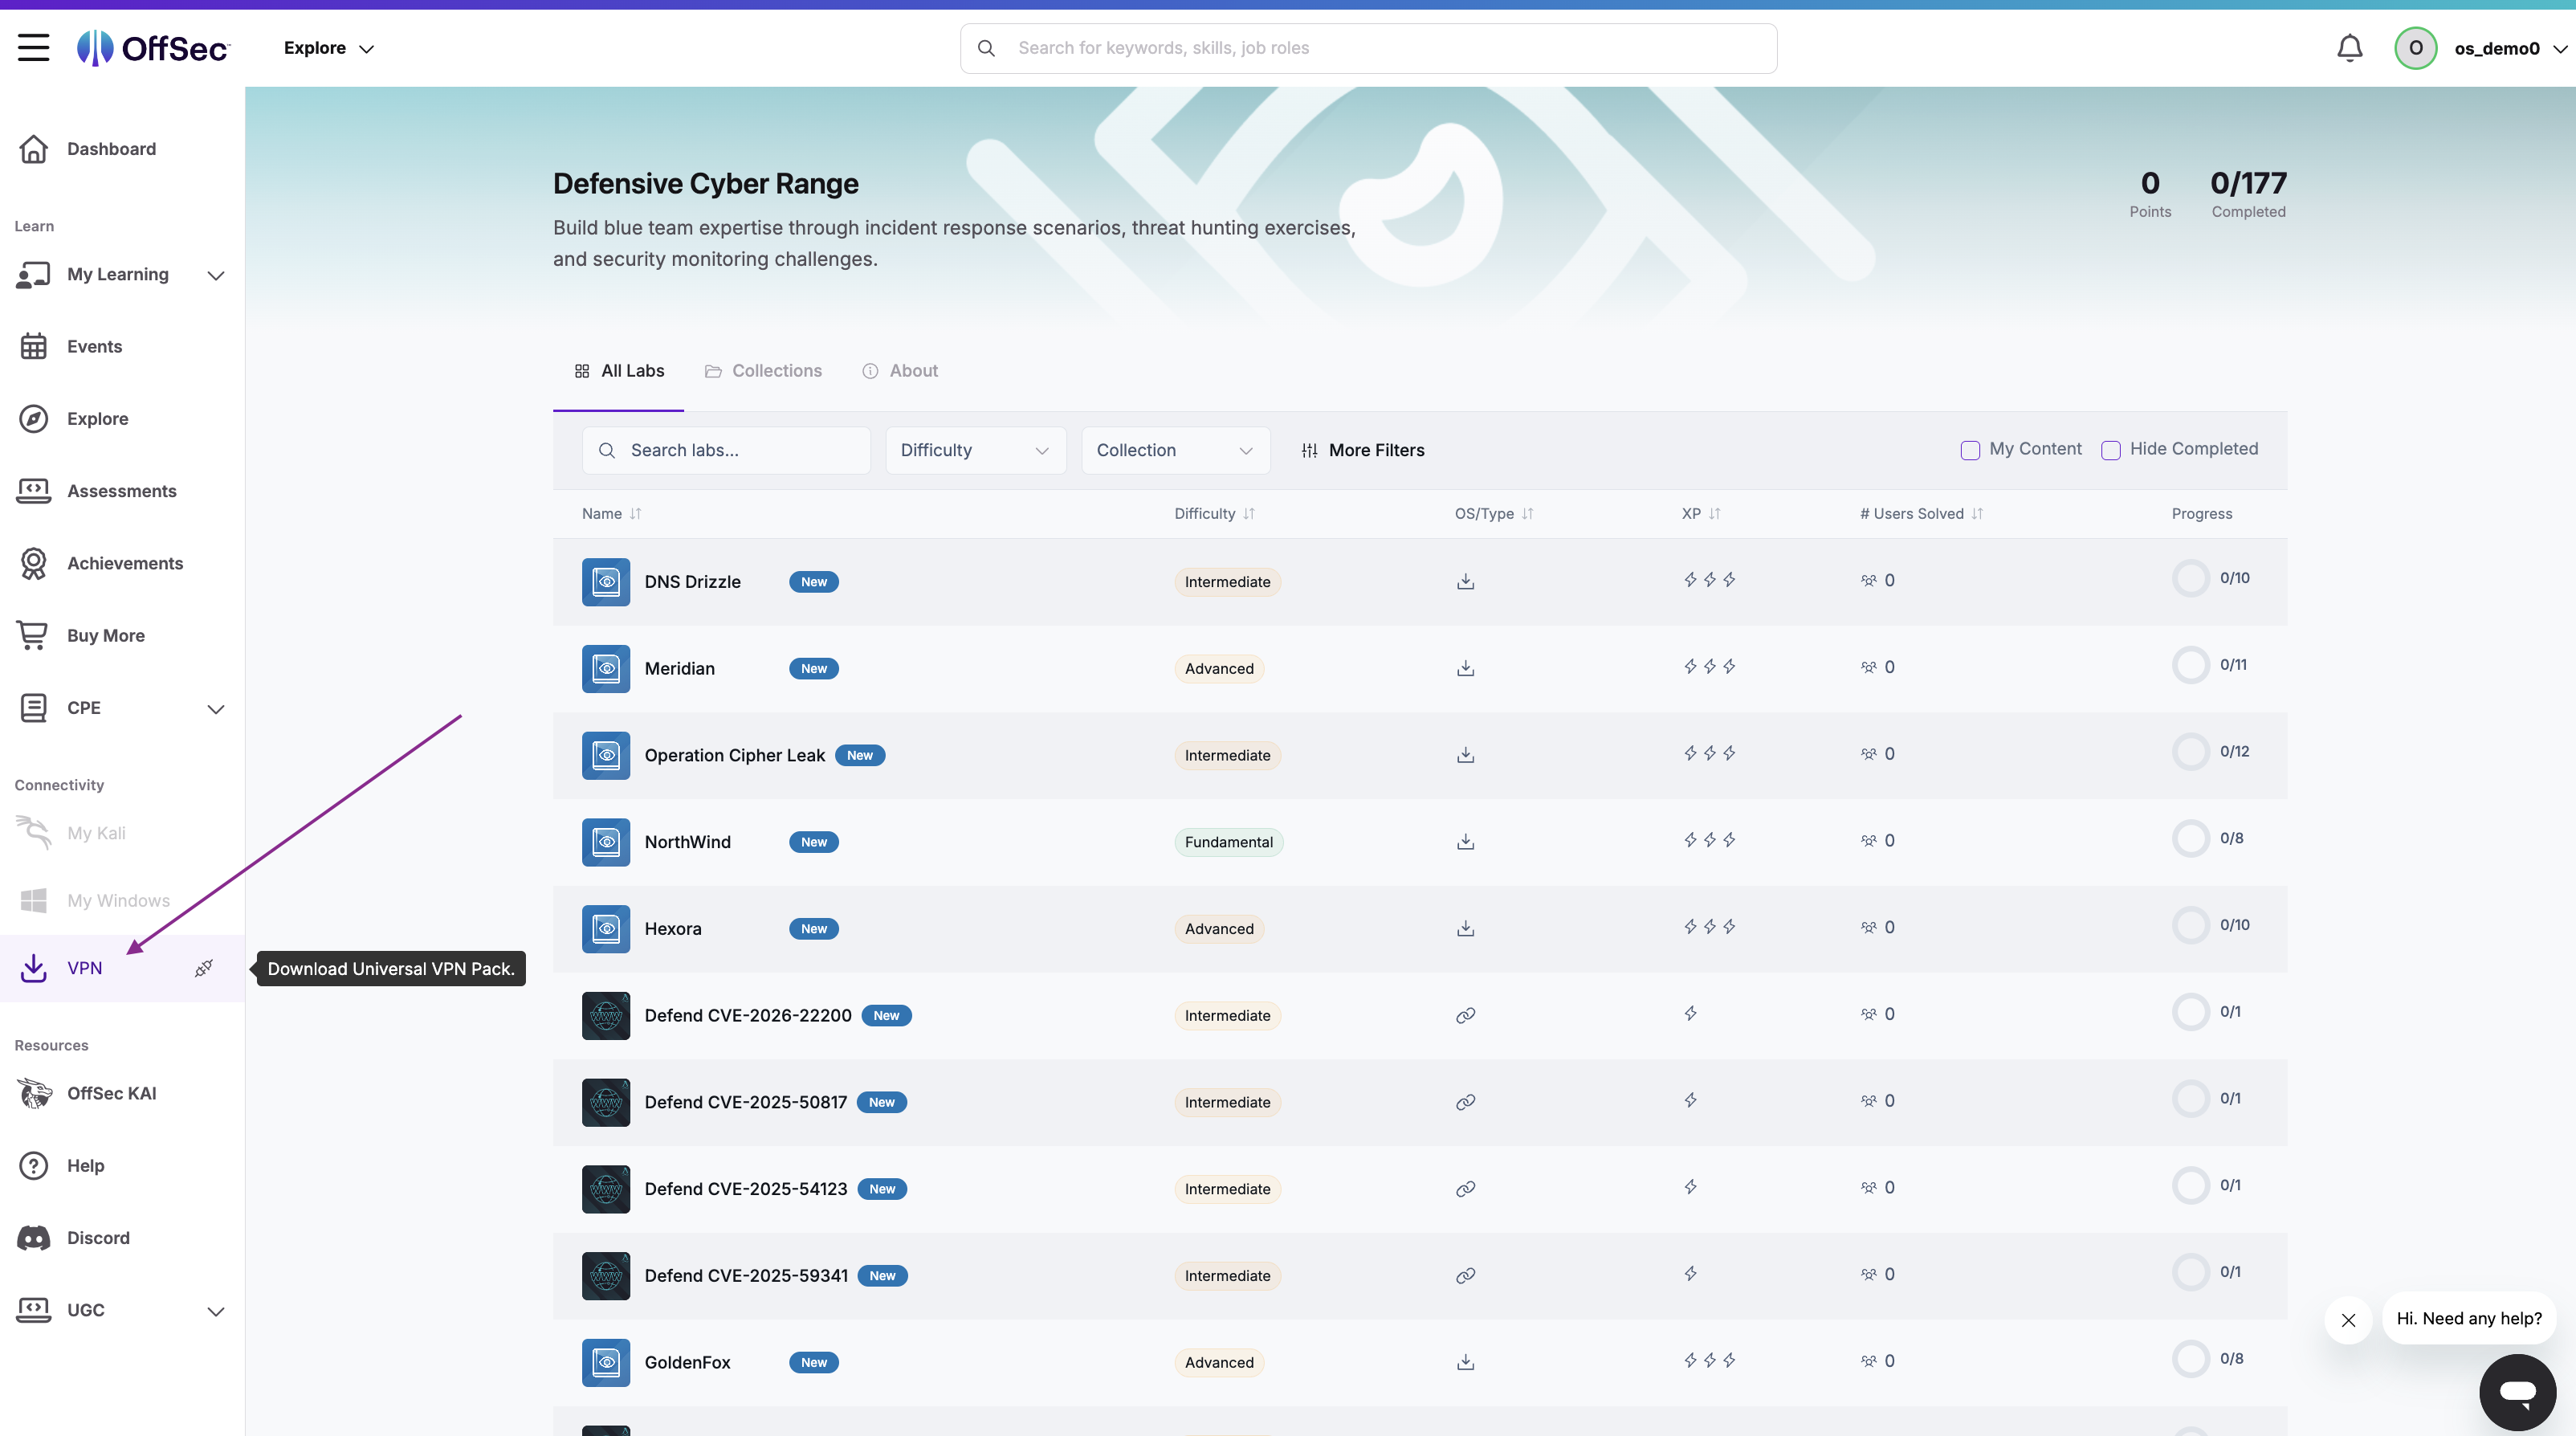Enable the Hide Completed checkbox

[2110, 450]
